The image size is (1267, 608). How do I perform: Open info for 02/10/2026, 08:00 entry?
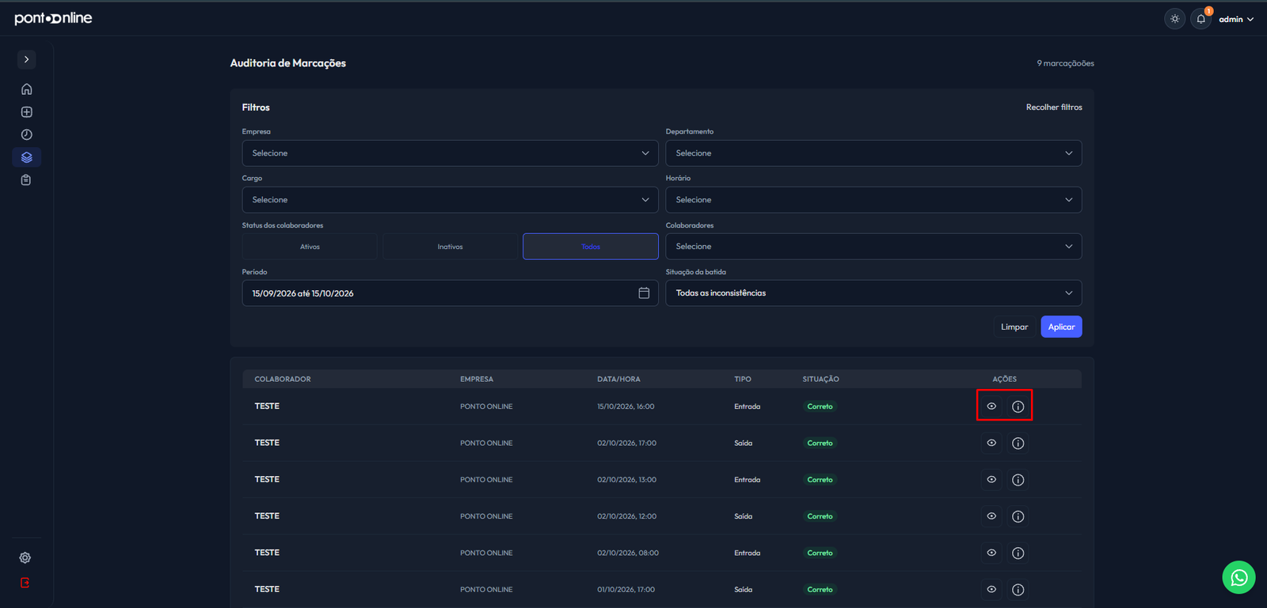click(x=1018, y=553)
